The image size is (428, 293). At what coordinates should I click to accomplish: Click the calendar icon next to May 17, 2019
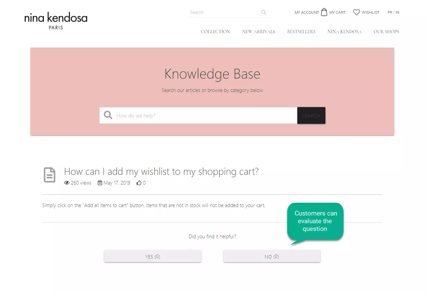[100, 183]
